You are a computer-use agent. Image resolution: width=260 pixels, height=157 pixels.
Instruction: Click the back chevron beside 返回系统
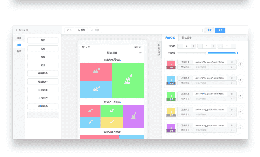pyautogui.click(x=17, y=30)
